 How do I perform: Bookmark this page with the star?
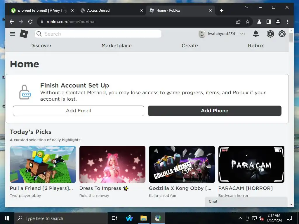tap(248, 22)
